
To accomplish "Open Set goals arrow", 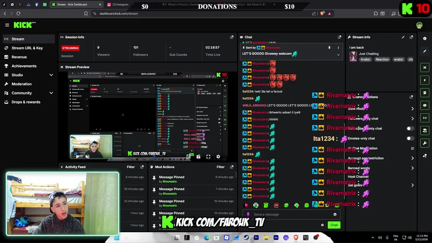I will tap(412, 185).
